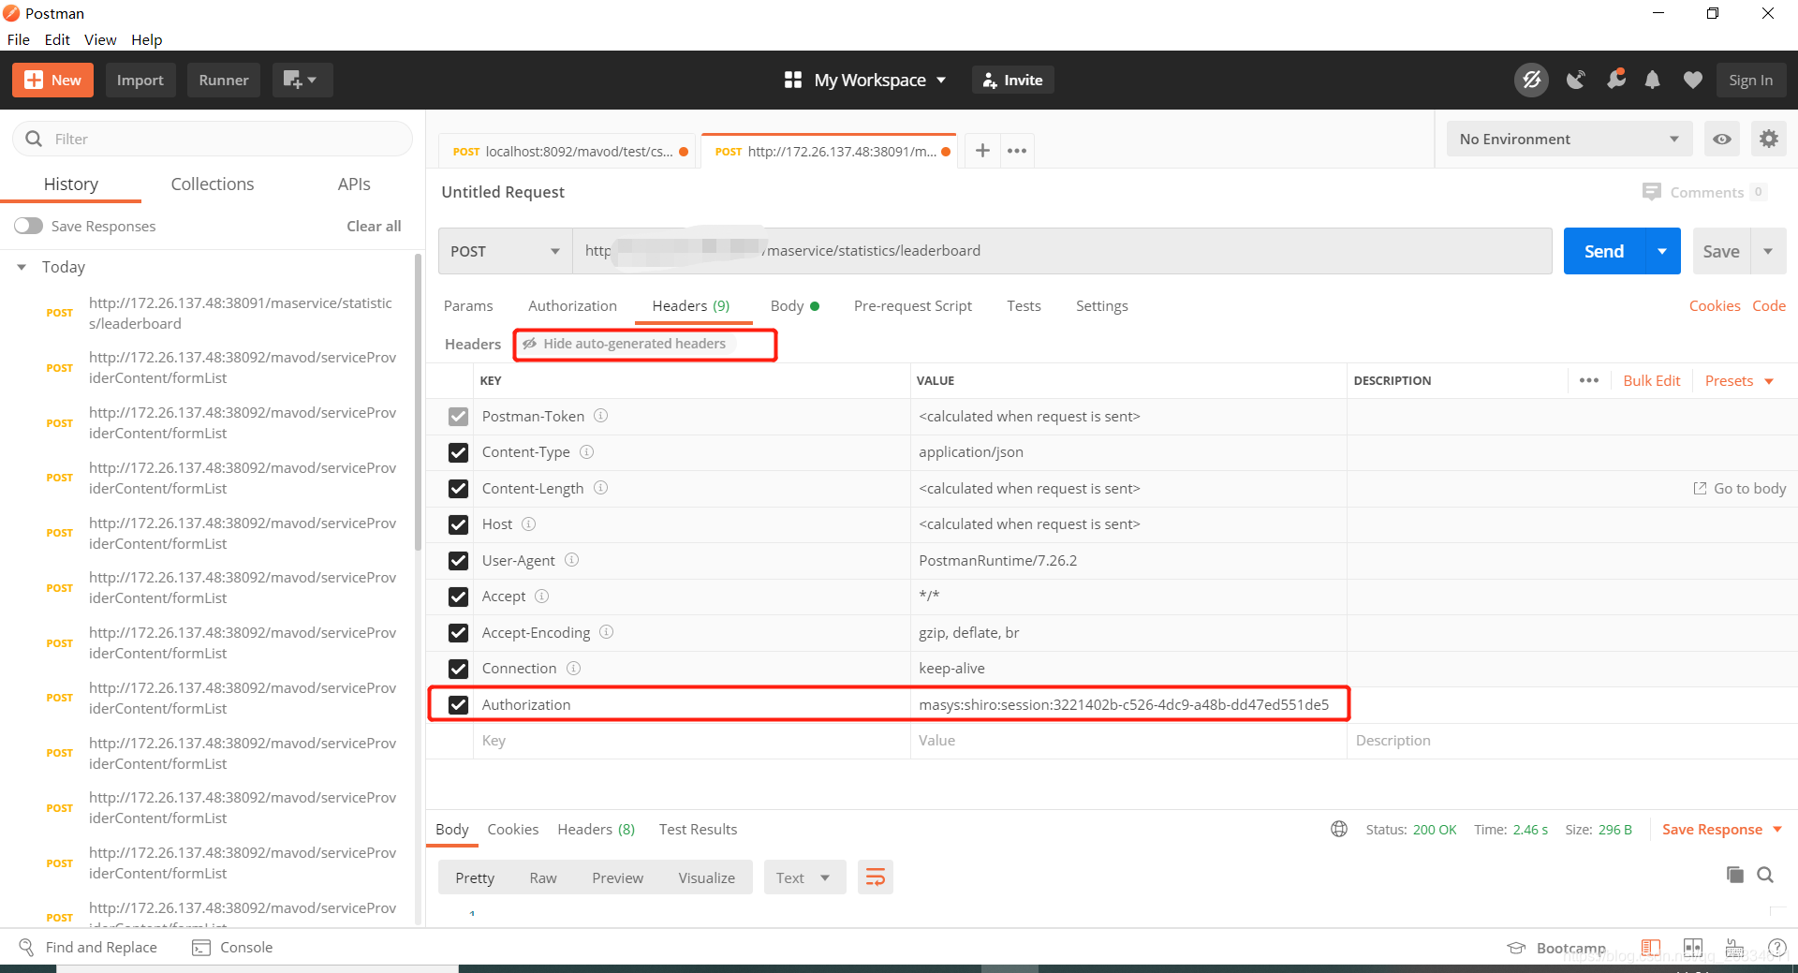Click info icon beside User-Agent
The width and height of the screenshot is (1798, 973).
pyautogui.click(x=571, y=560)
